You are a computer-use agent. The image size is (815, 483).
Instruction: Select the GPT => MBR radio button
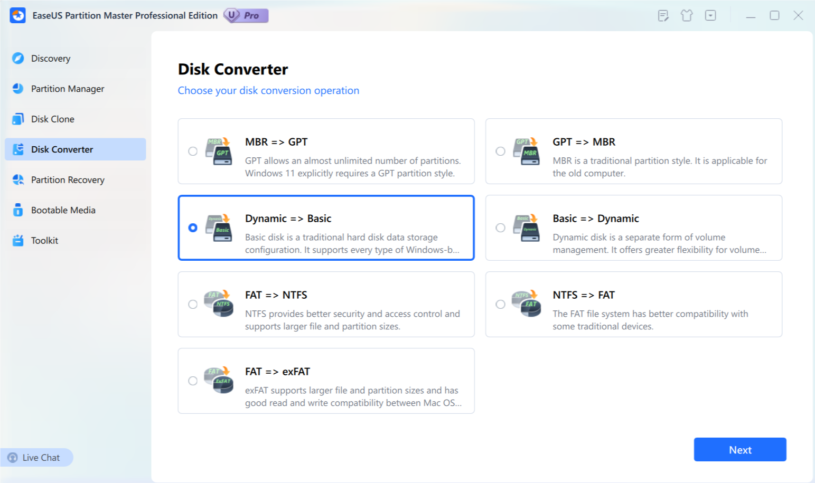click(500, 151)
